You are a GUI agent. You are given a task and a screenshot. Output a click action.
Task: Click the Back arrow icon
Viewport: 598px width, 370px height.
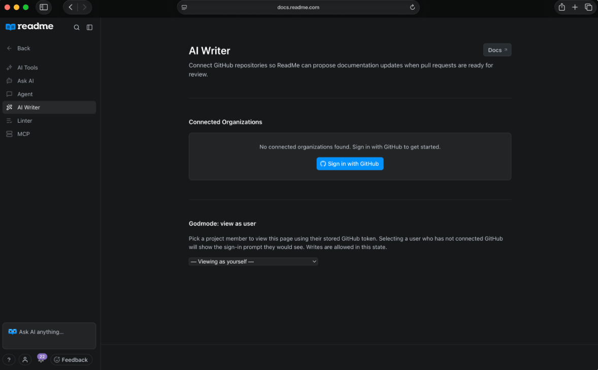[10, 48]
